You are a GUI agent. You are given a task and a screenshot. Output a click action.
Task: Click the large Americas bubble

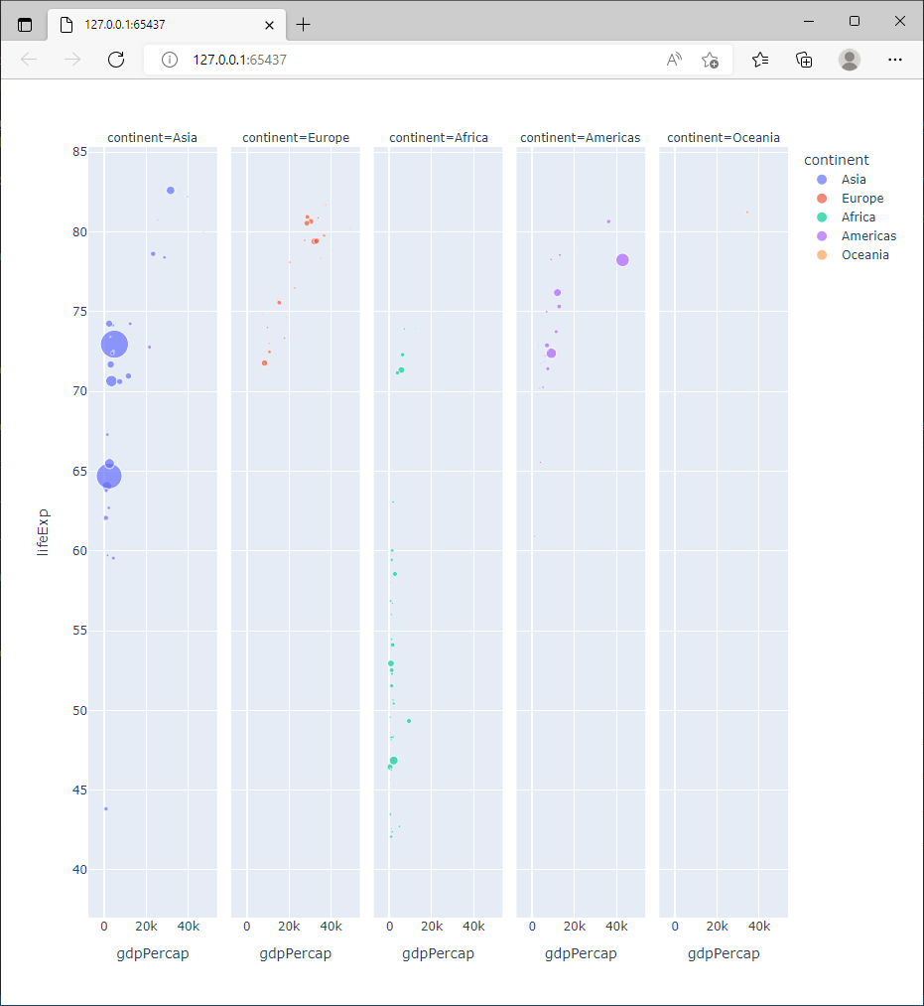click(x=622, y=260)
